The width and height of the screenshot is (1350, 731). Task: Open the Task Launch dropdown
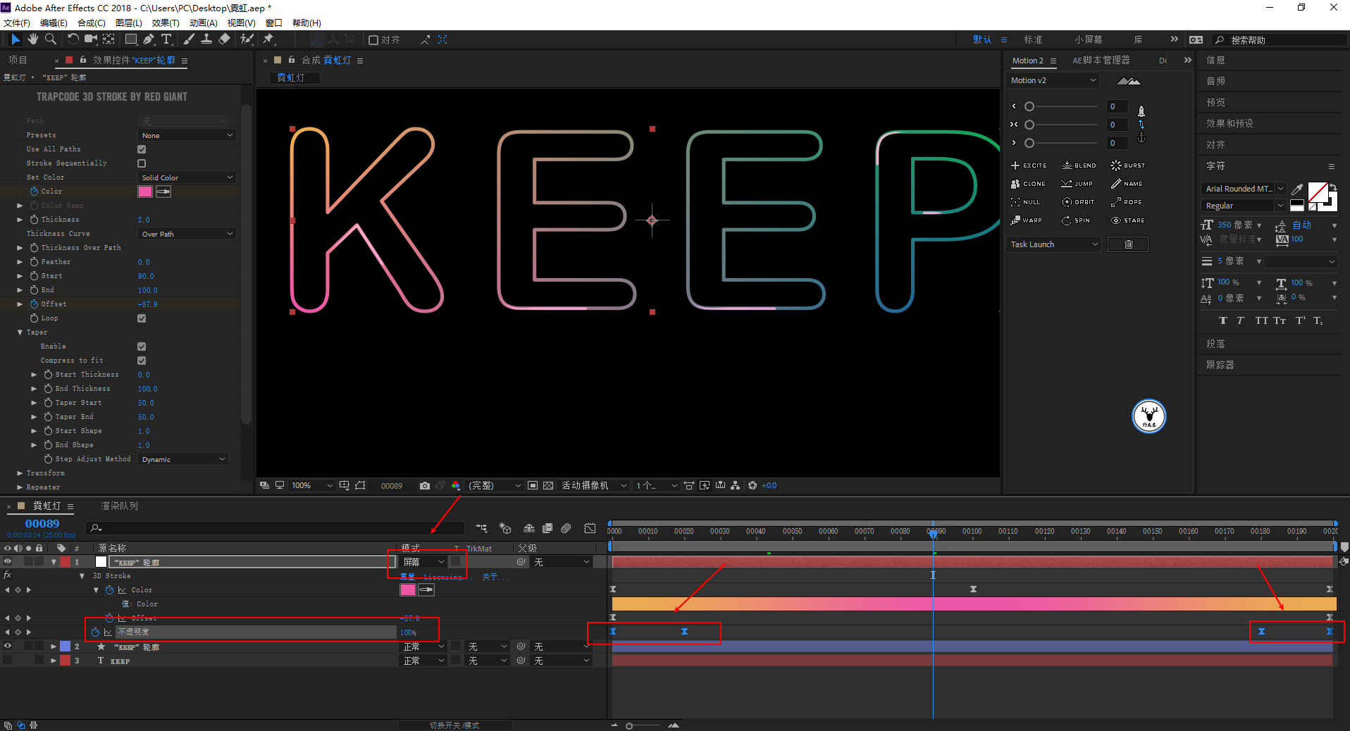(x=1054, y=244)
